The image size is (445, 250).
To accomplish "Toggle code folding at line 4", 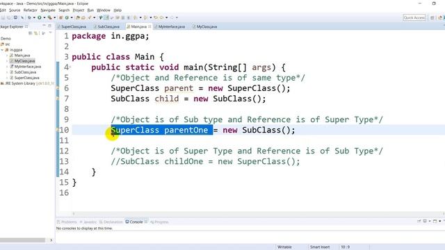I will [70, 67].
